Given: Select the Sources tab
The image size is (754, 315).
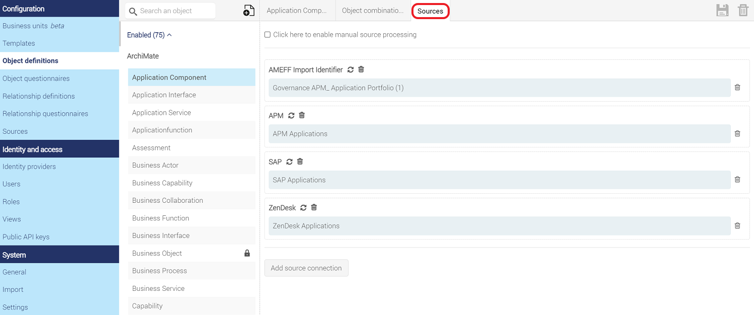Looking at the screenshot, I should coord(430,11).
